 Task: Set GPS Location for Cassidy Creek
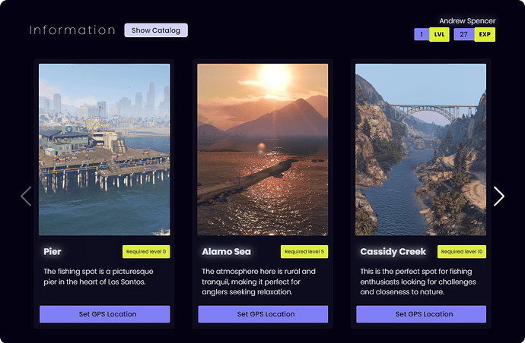(421, 314)
